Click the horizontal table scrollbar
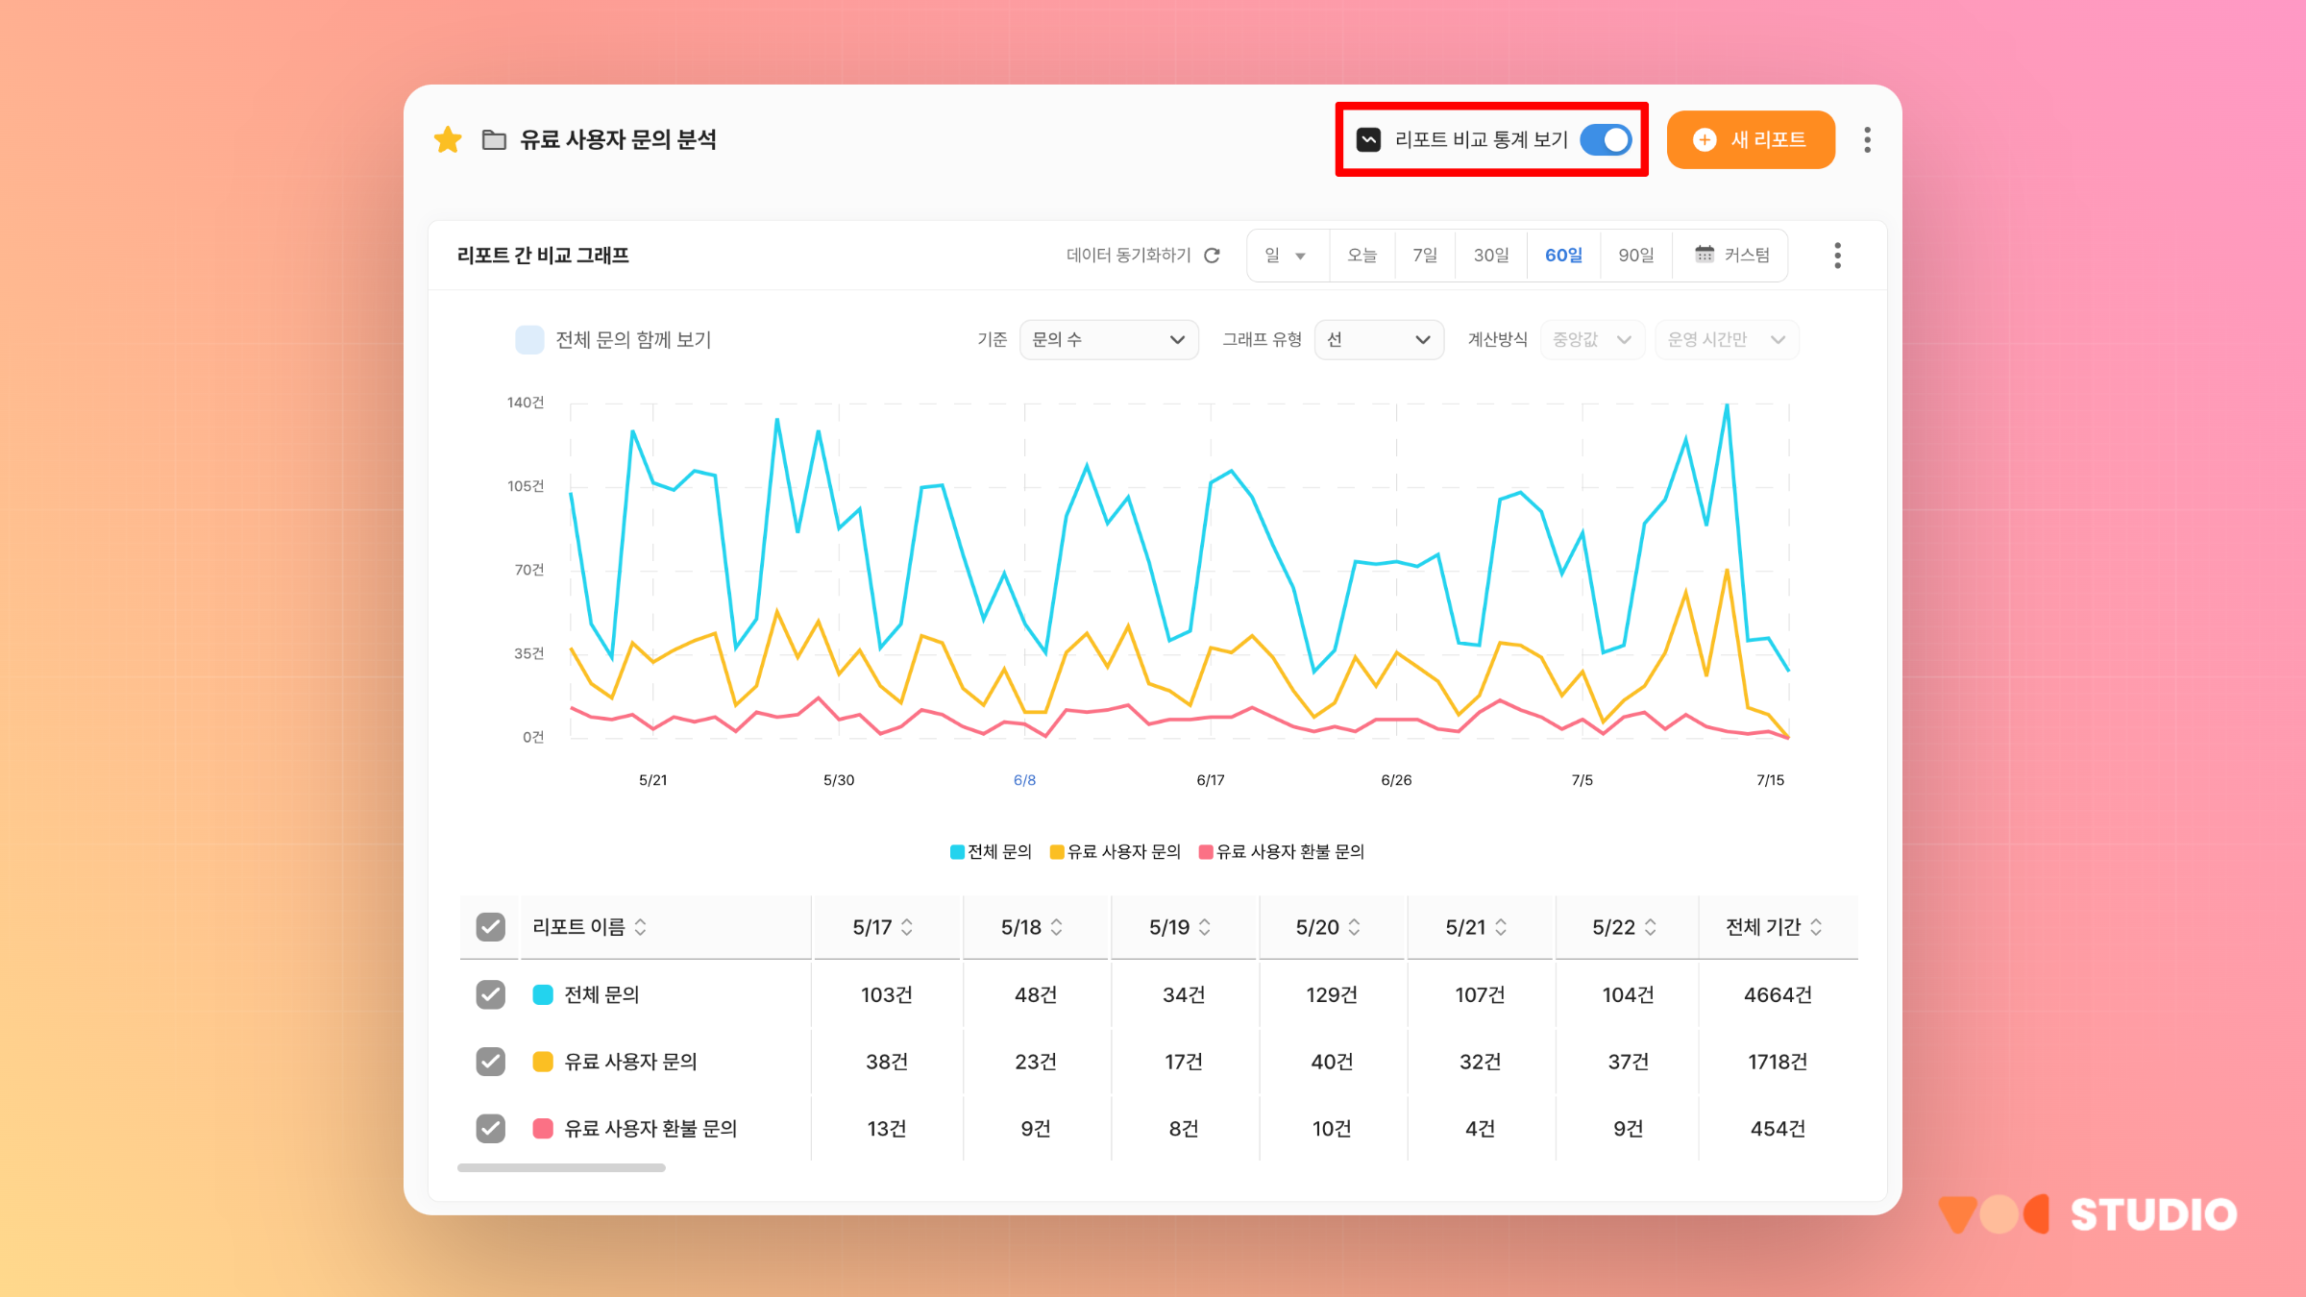2306x1297 pixels. click(x=561, y=1168)
